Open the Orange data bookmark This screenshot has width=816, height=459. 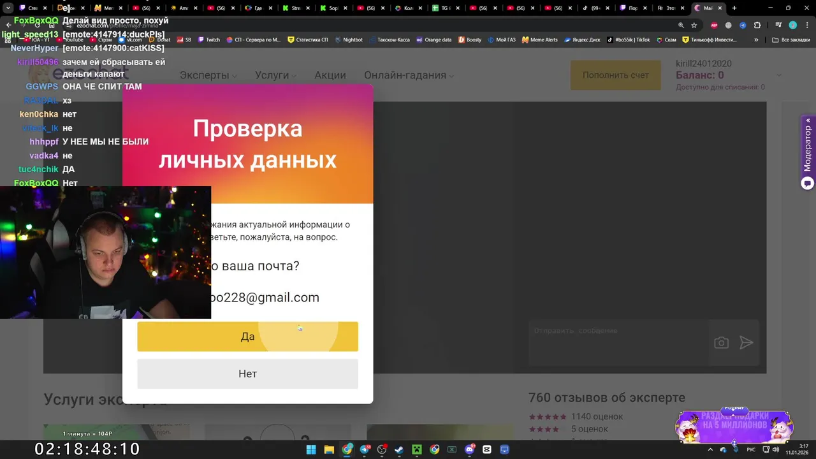433,40
